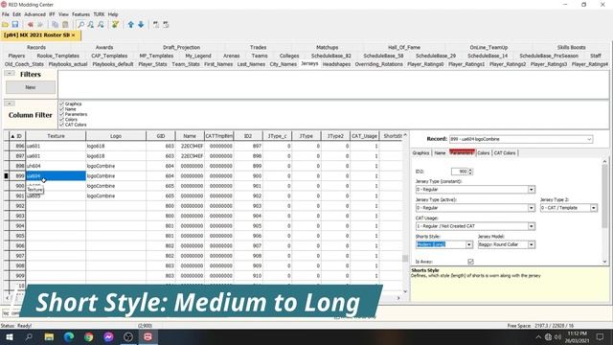Increment the ID2 spinner up arrow
613x345 pixels.
click(x=470, y=170)
